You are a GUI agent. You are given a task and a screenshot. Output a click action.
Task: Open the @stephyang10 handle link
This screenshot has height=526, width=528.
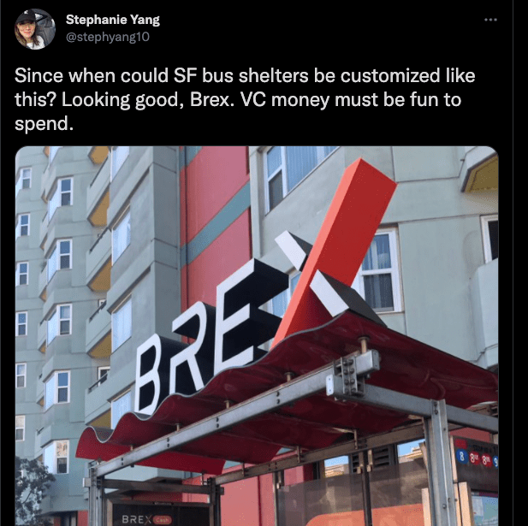coord(108,37)
